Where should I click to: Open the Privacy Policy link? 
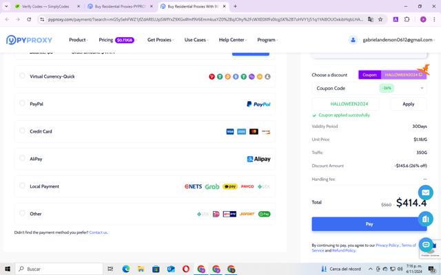click(387, 245)
